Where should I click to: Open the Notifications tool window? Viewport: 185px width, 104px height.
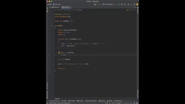pyautogui.click(x=138, y=94)
